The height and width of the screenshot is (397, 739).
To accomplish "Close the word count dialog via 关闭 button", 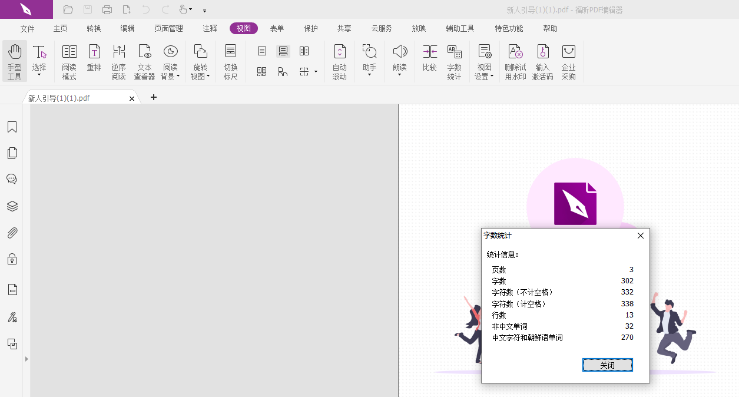I will [x=607, y=365].
